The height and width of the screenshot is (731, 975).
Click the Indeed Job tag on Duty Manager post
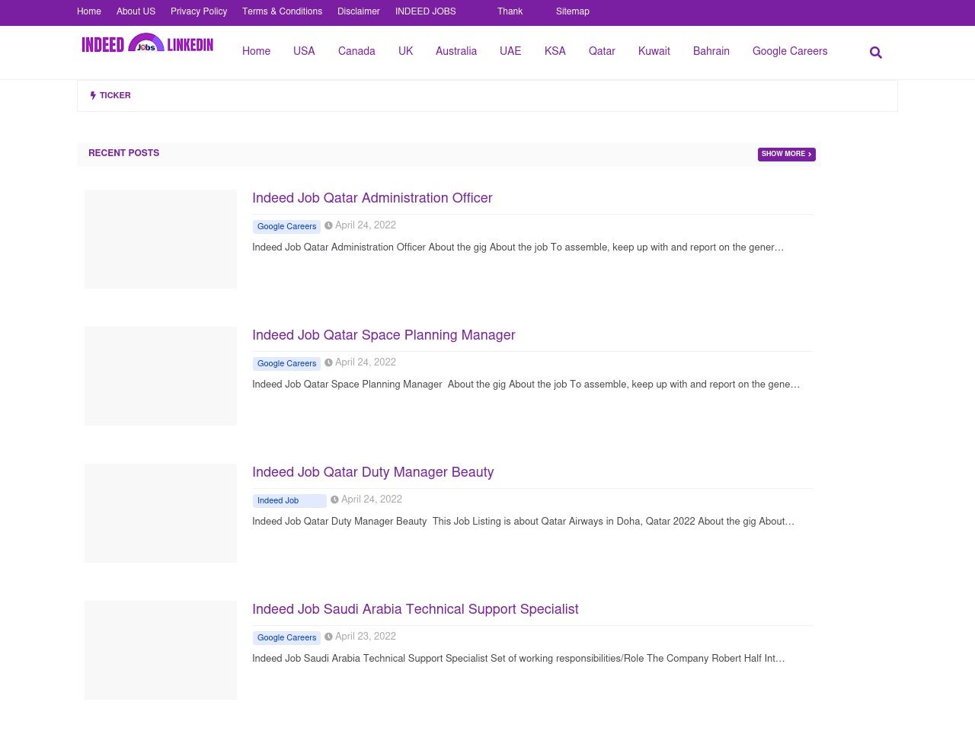coord(289,501)
